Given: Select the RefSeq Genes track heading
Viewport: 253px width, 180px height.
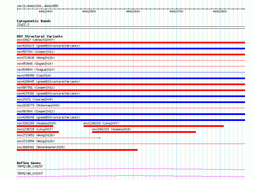Looking at the screenshot, I should click(29, 163).
